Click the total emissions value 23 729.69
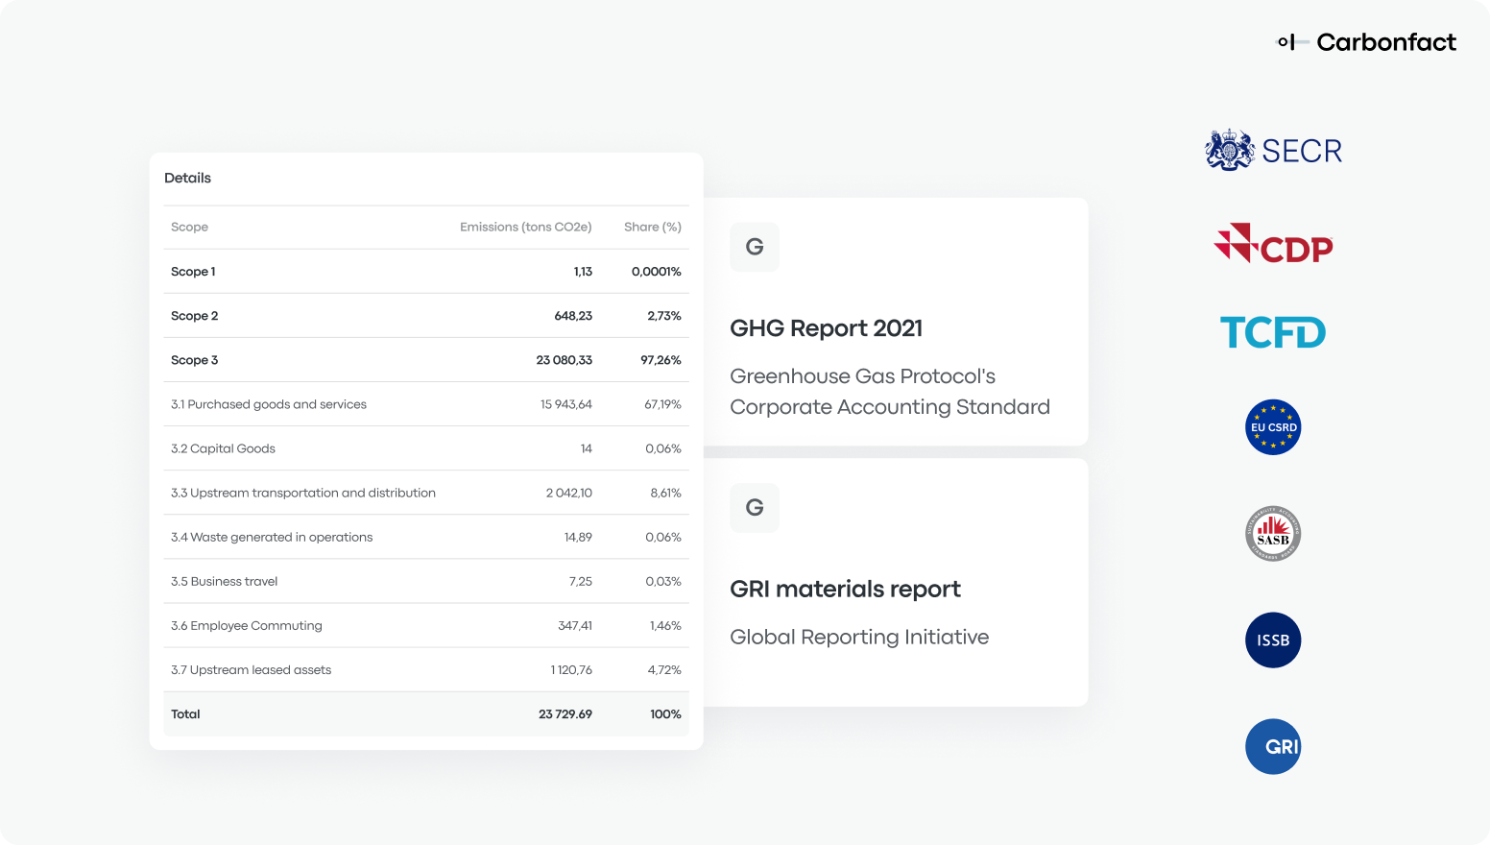Image resolution: width=1490 pixels, height=845 pixels. point(565,714)
